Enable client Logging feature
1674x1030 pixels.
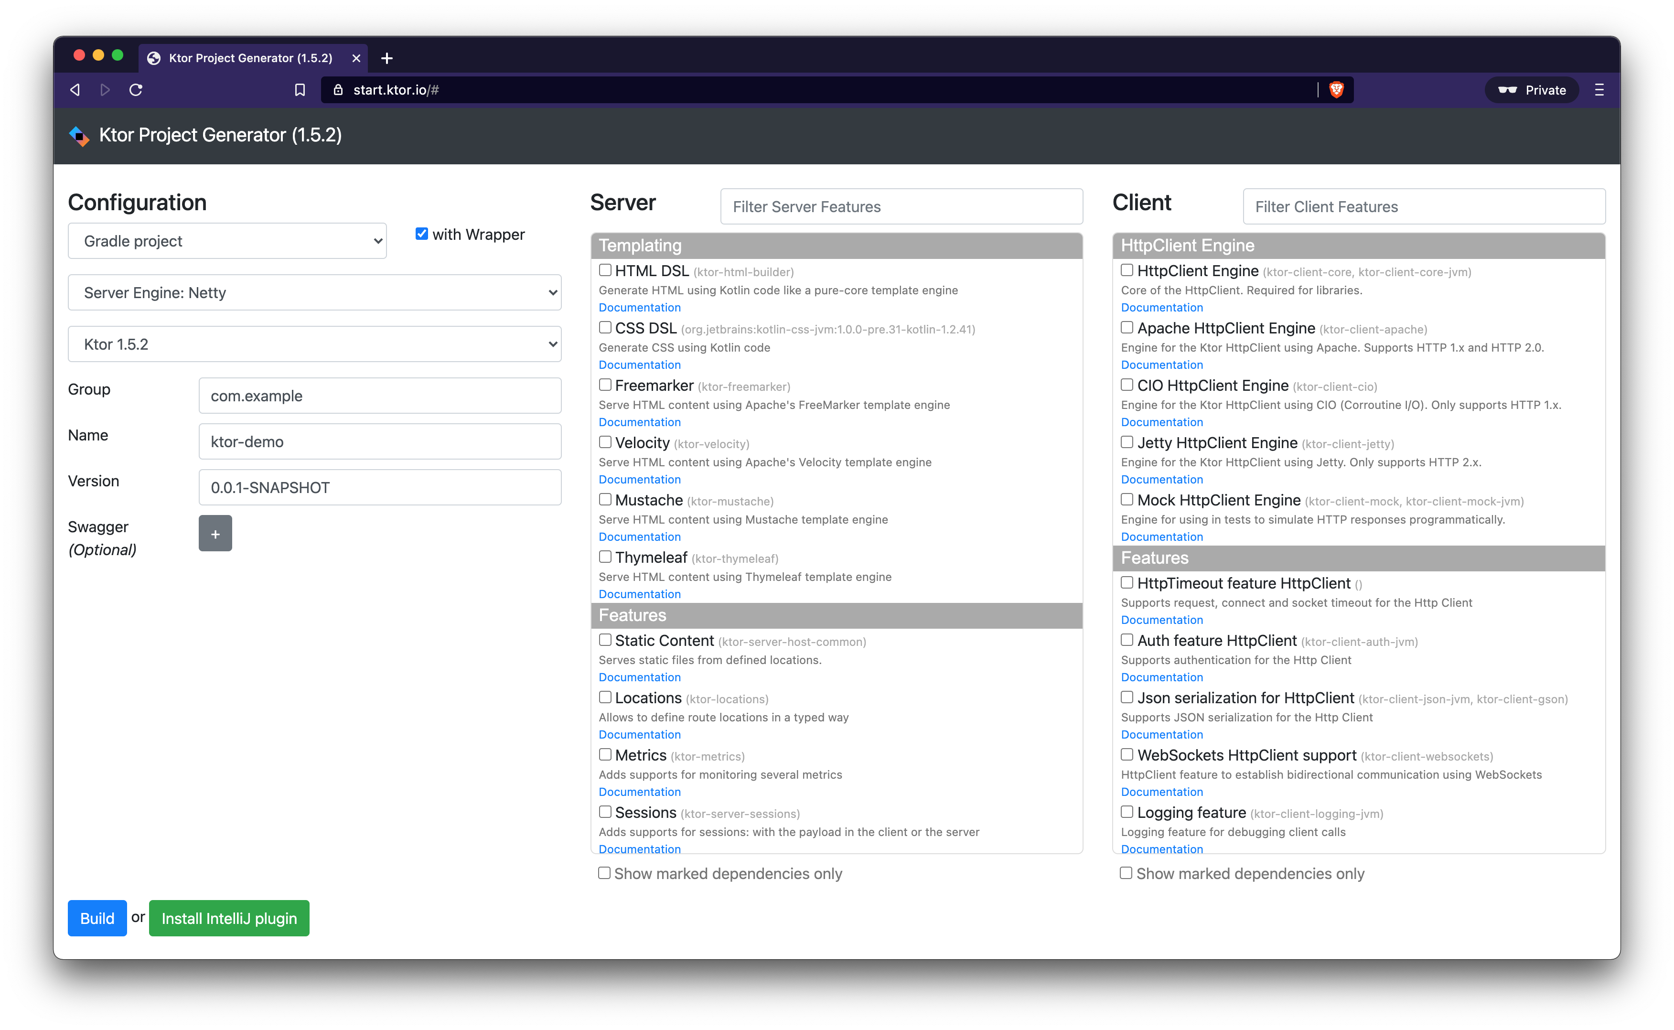click(x=1127, y=811)
